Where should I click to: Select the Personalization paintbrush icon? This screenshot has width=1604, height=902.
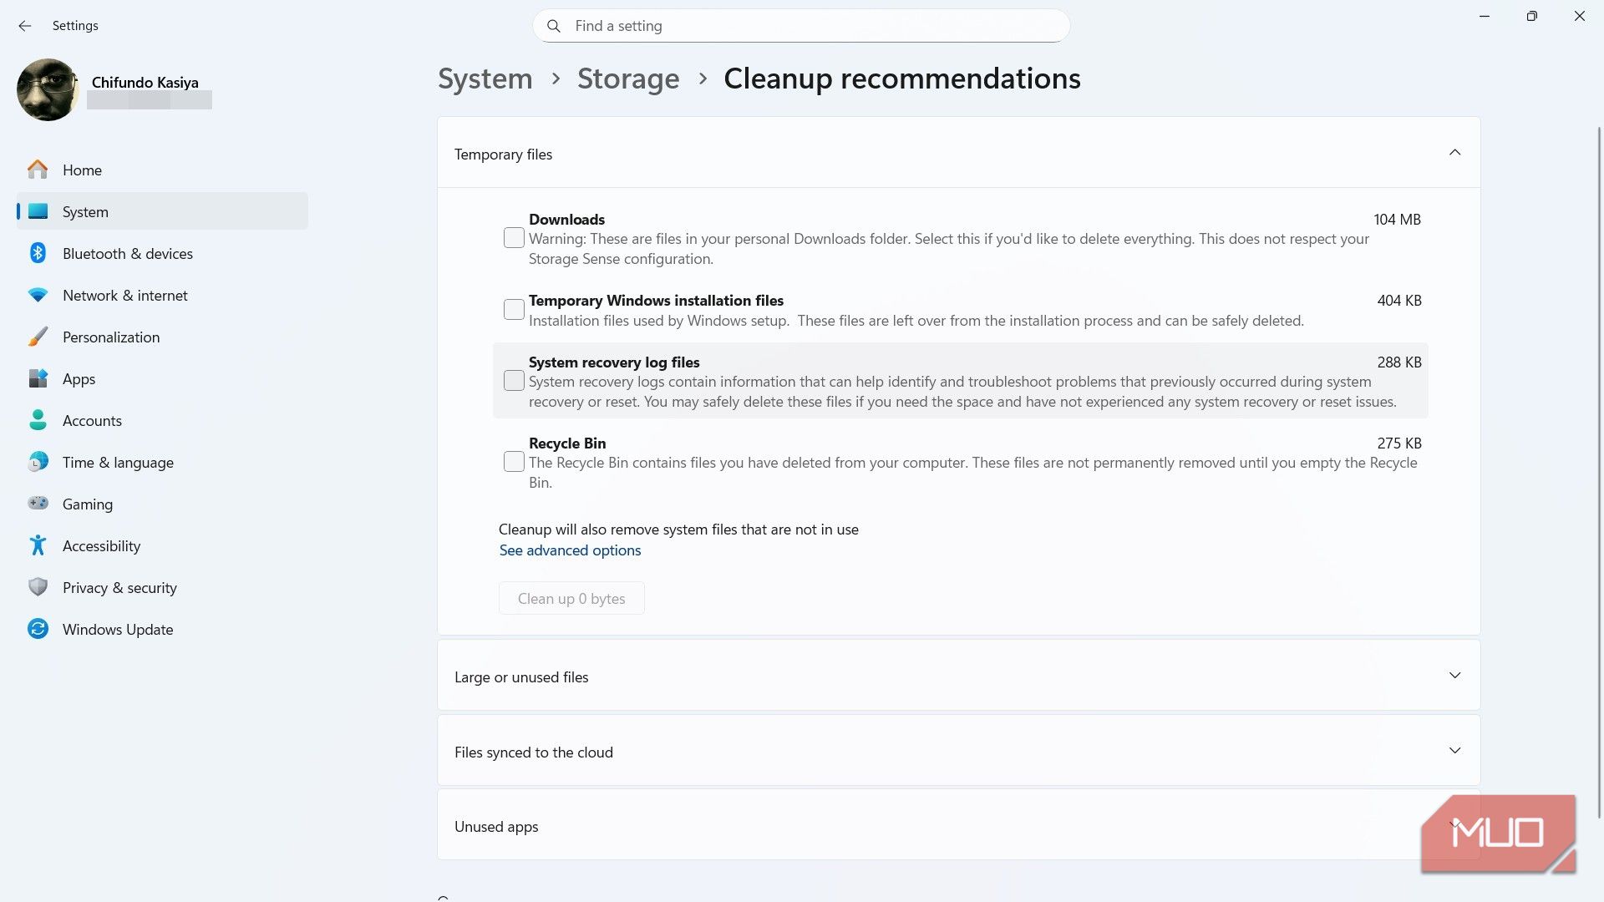(x=38, y=337)
